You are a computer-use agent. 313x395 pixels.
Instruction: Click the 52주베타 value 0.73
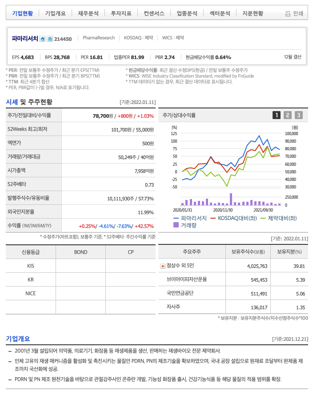pyautogui.click(x=149, y=185)
